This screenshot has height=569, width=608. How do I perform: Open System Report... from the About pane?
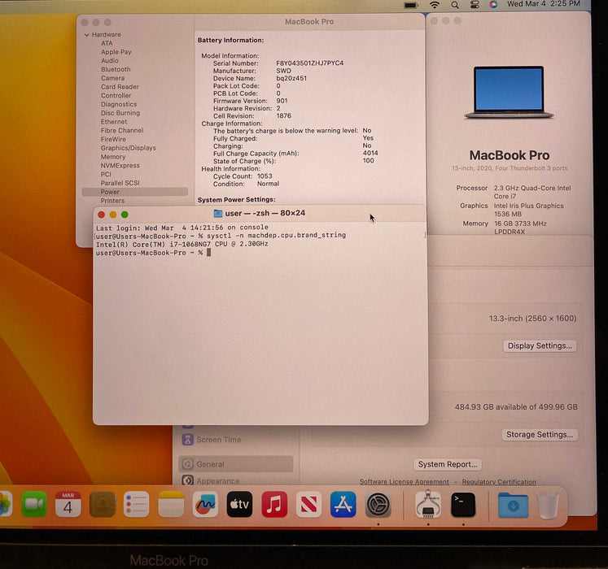448,464
